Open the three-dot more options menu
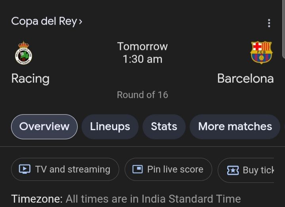Image resolution: width=285 pixels, height=207 pixels. [x=269, y=23]
